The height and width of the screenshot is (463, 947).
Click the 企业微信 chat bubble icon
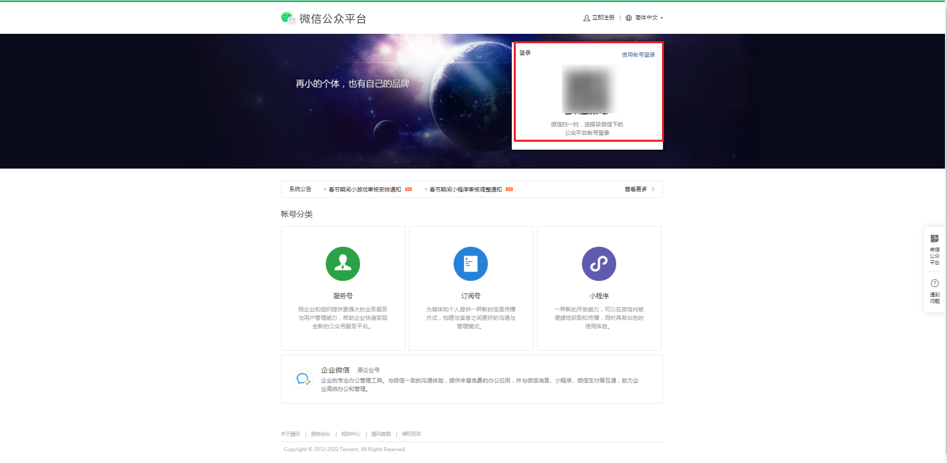(303, 379)
